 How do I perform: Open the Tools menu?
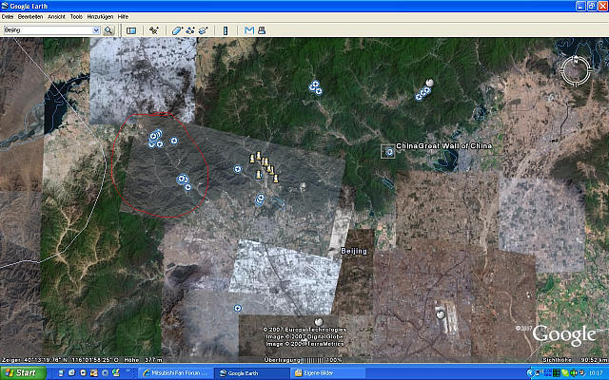(x=76, y=17)
